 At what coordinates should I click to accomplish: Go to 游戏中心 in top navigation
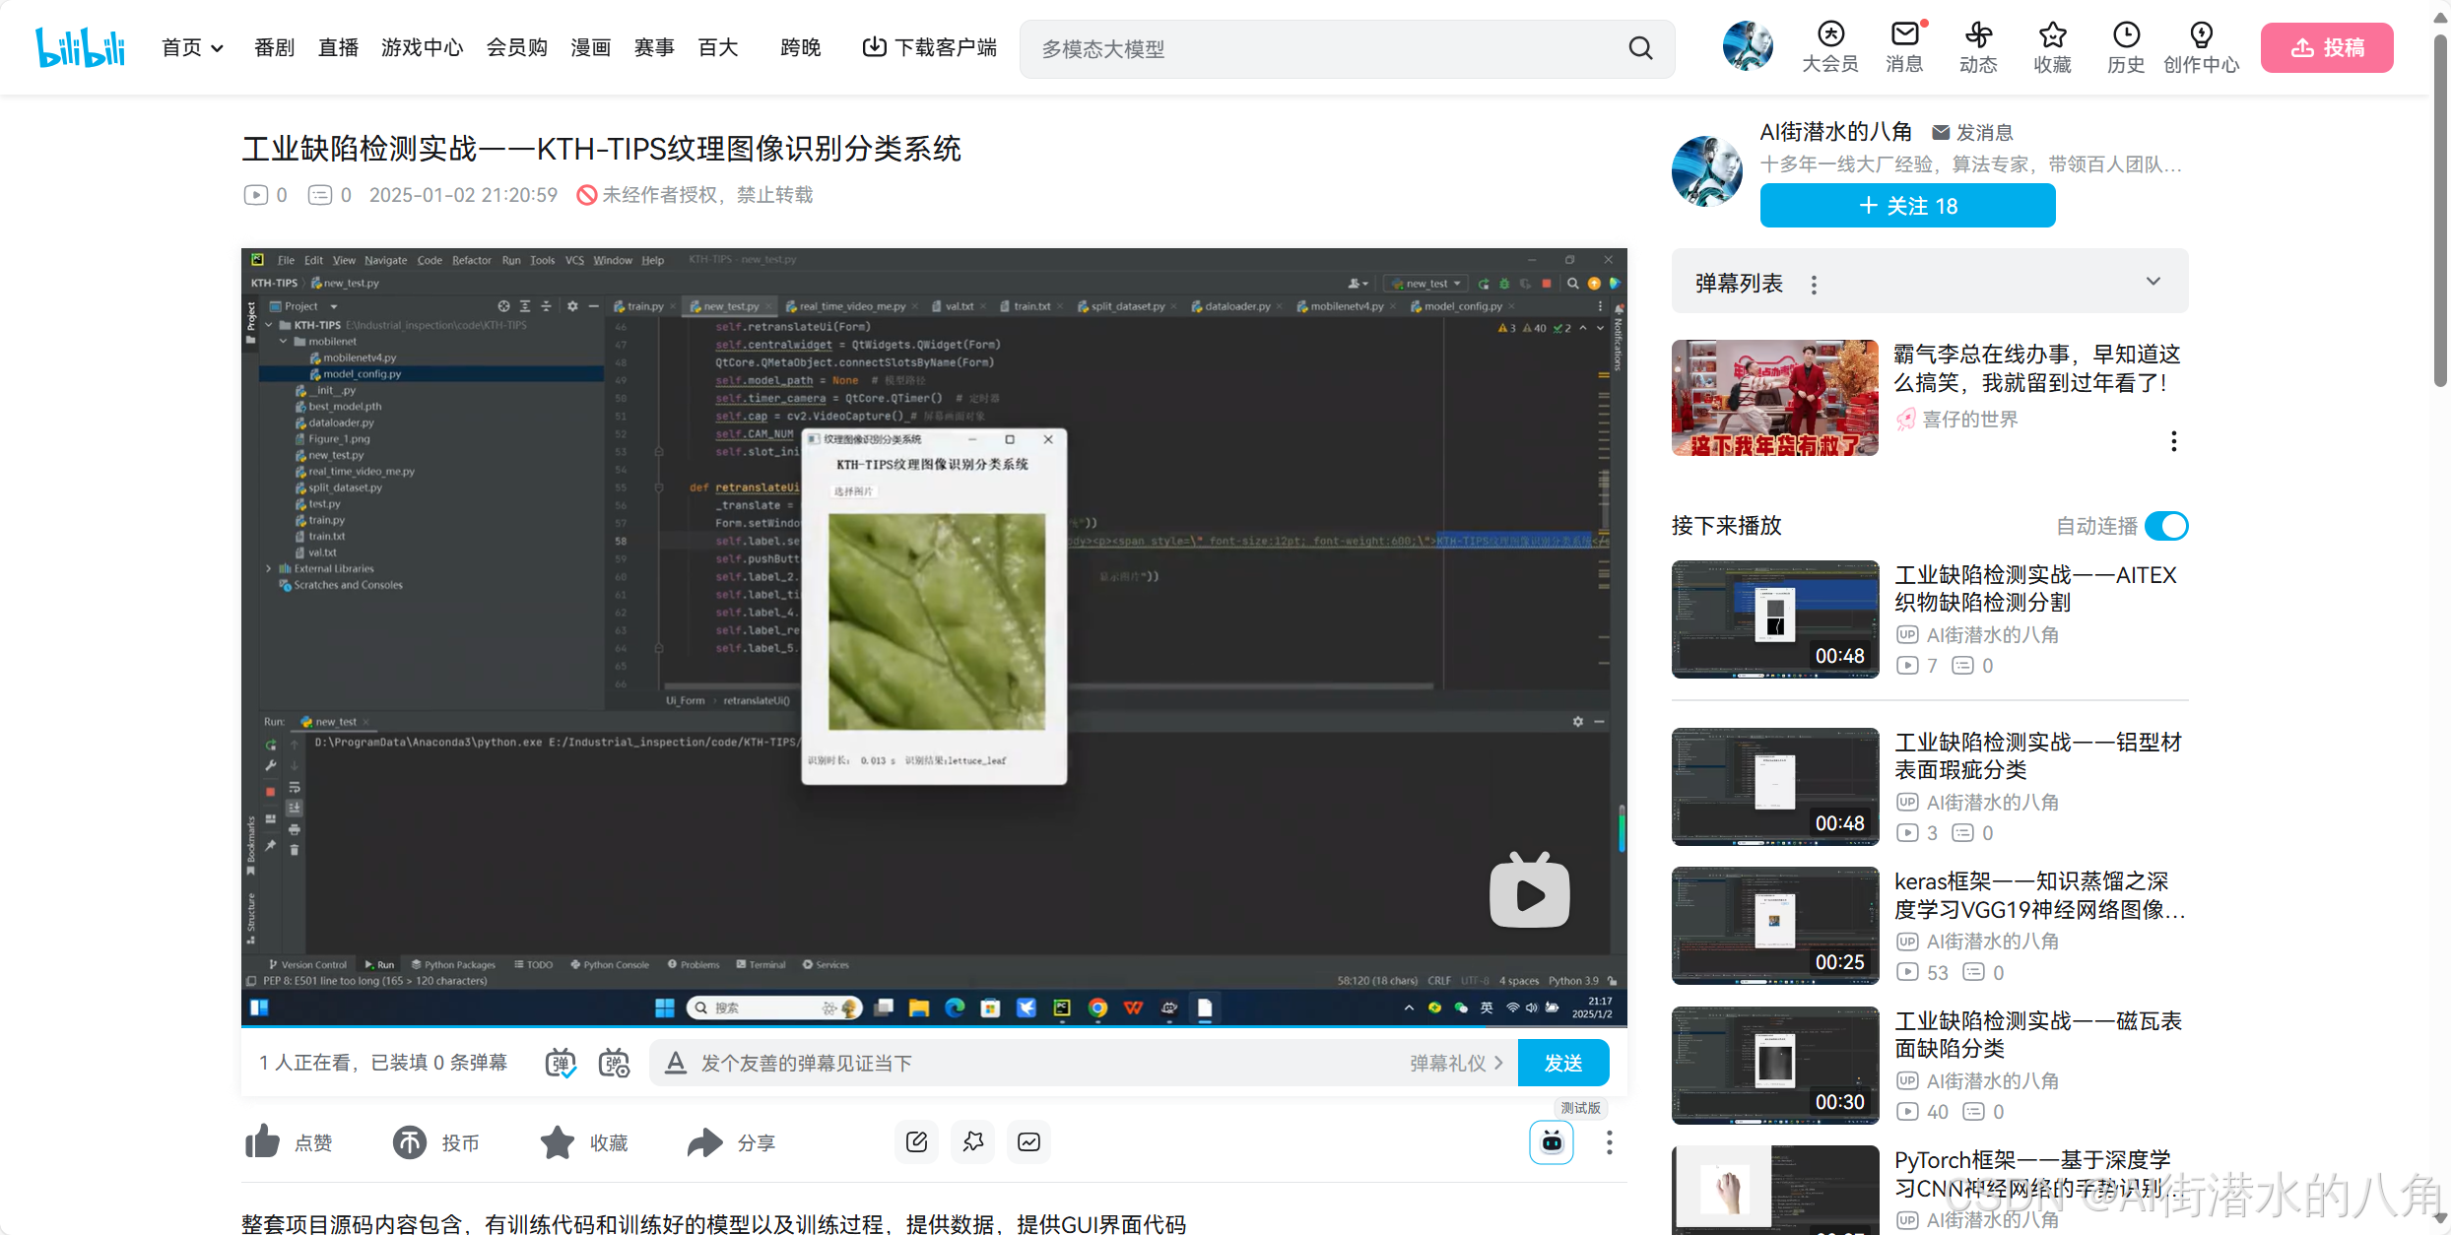(422, 47)
